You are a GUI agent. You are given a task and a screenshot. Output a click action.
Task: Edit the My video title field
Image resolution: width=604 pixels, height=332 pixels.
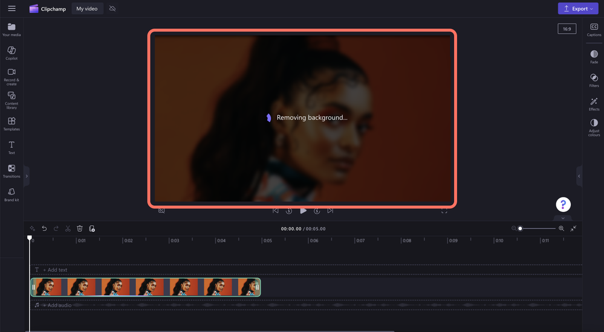pos(87,8)
